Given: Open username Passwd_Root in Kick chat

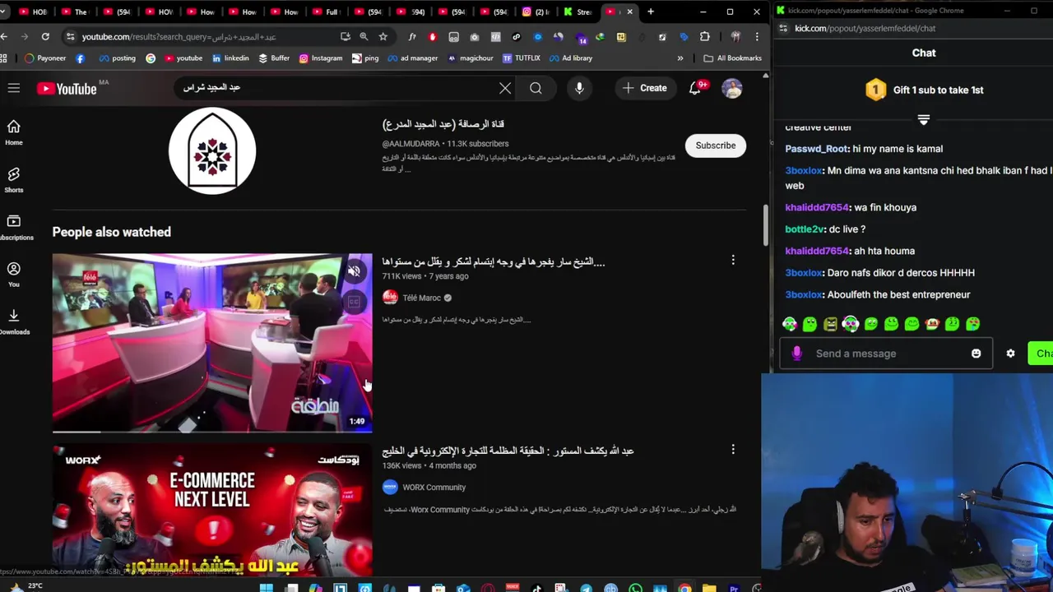Looking at the screenshot, I should (816, 149).
